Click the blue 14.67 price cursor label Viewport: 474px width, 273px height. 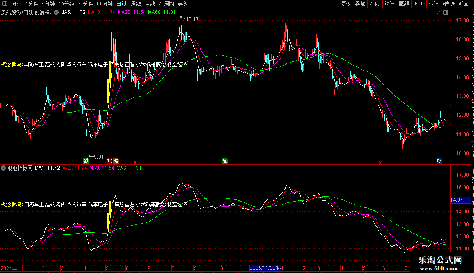pyautogui.click(x=461, y=200)
